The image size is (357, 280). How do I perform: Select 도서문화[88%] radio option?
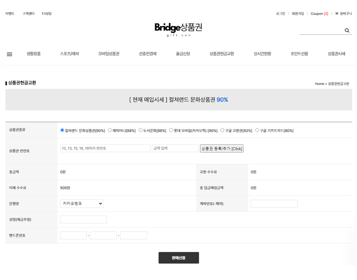(x=141, y=130)
